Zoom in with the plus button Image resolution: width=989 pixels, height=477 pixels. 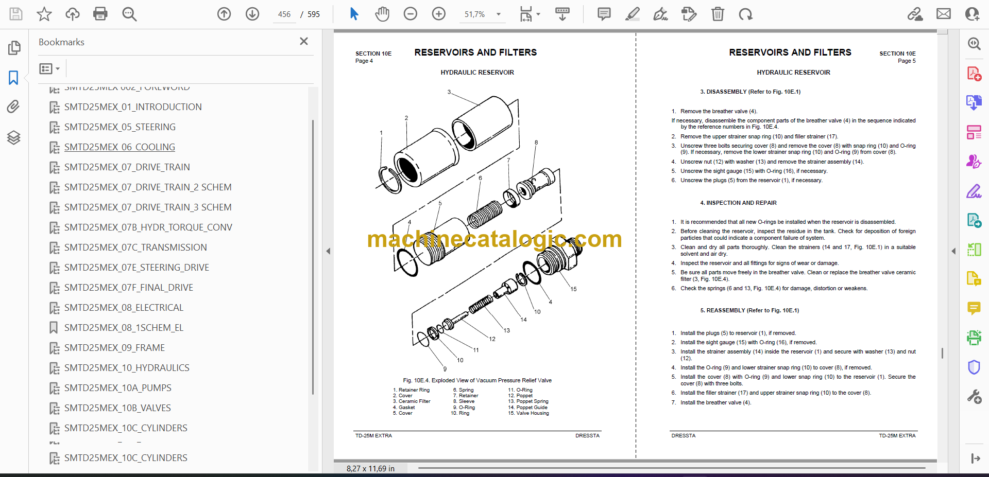439,14
